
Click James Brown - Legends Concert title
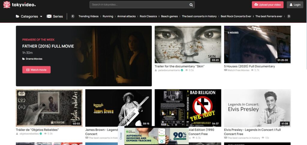[x=101, y=132]
